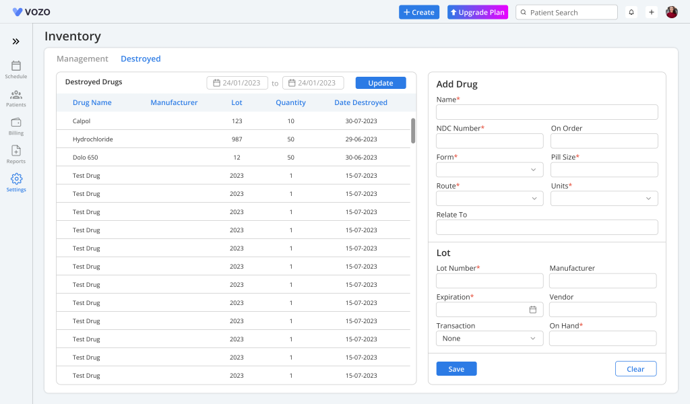The image size is (690, 404).
Task: Focus the drug Name input field
Action: [547, 112]
